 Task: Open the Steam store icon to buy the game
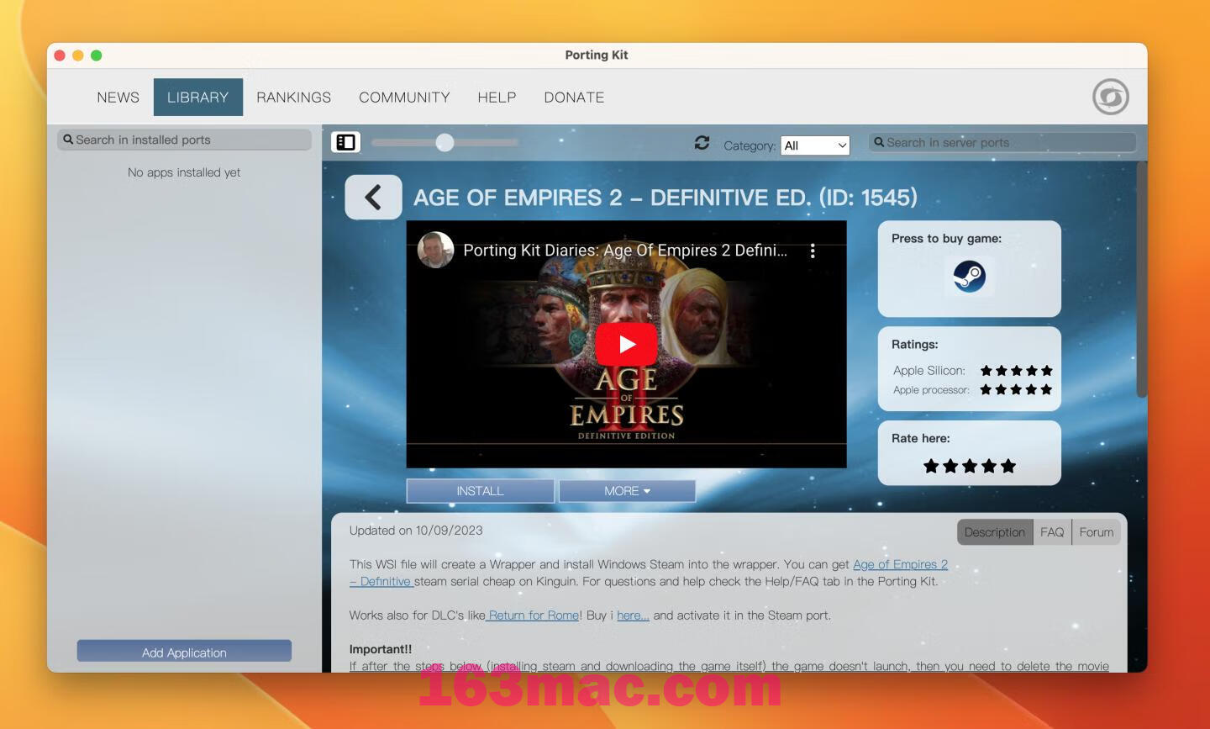(969, 276)
